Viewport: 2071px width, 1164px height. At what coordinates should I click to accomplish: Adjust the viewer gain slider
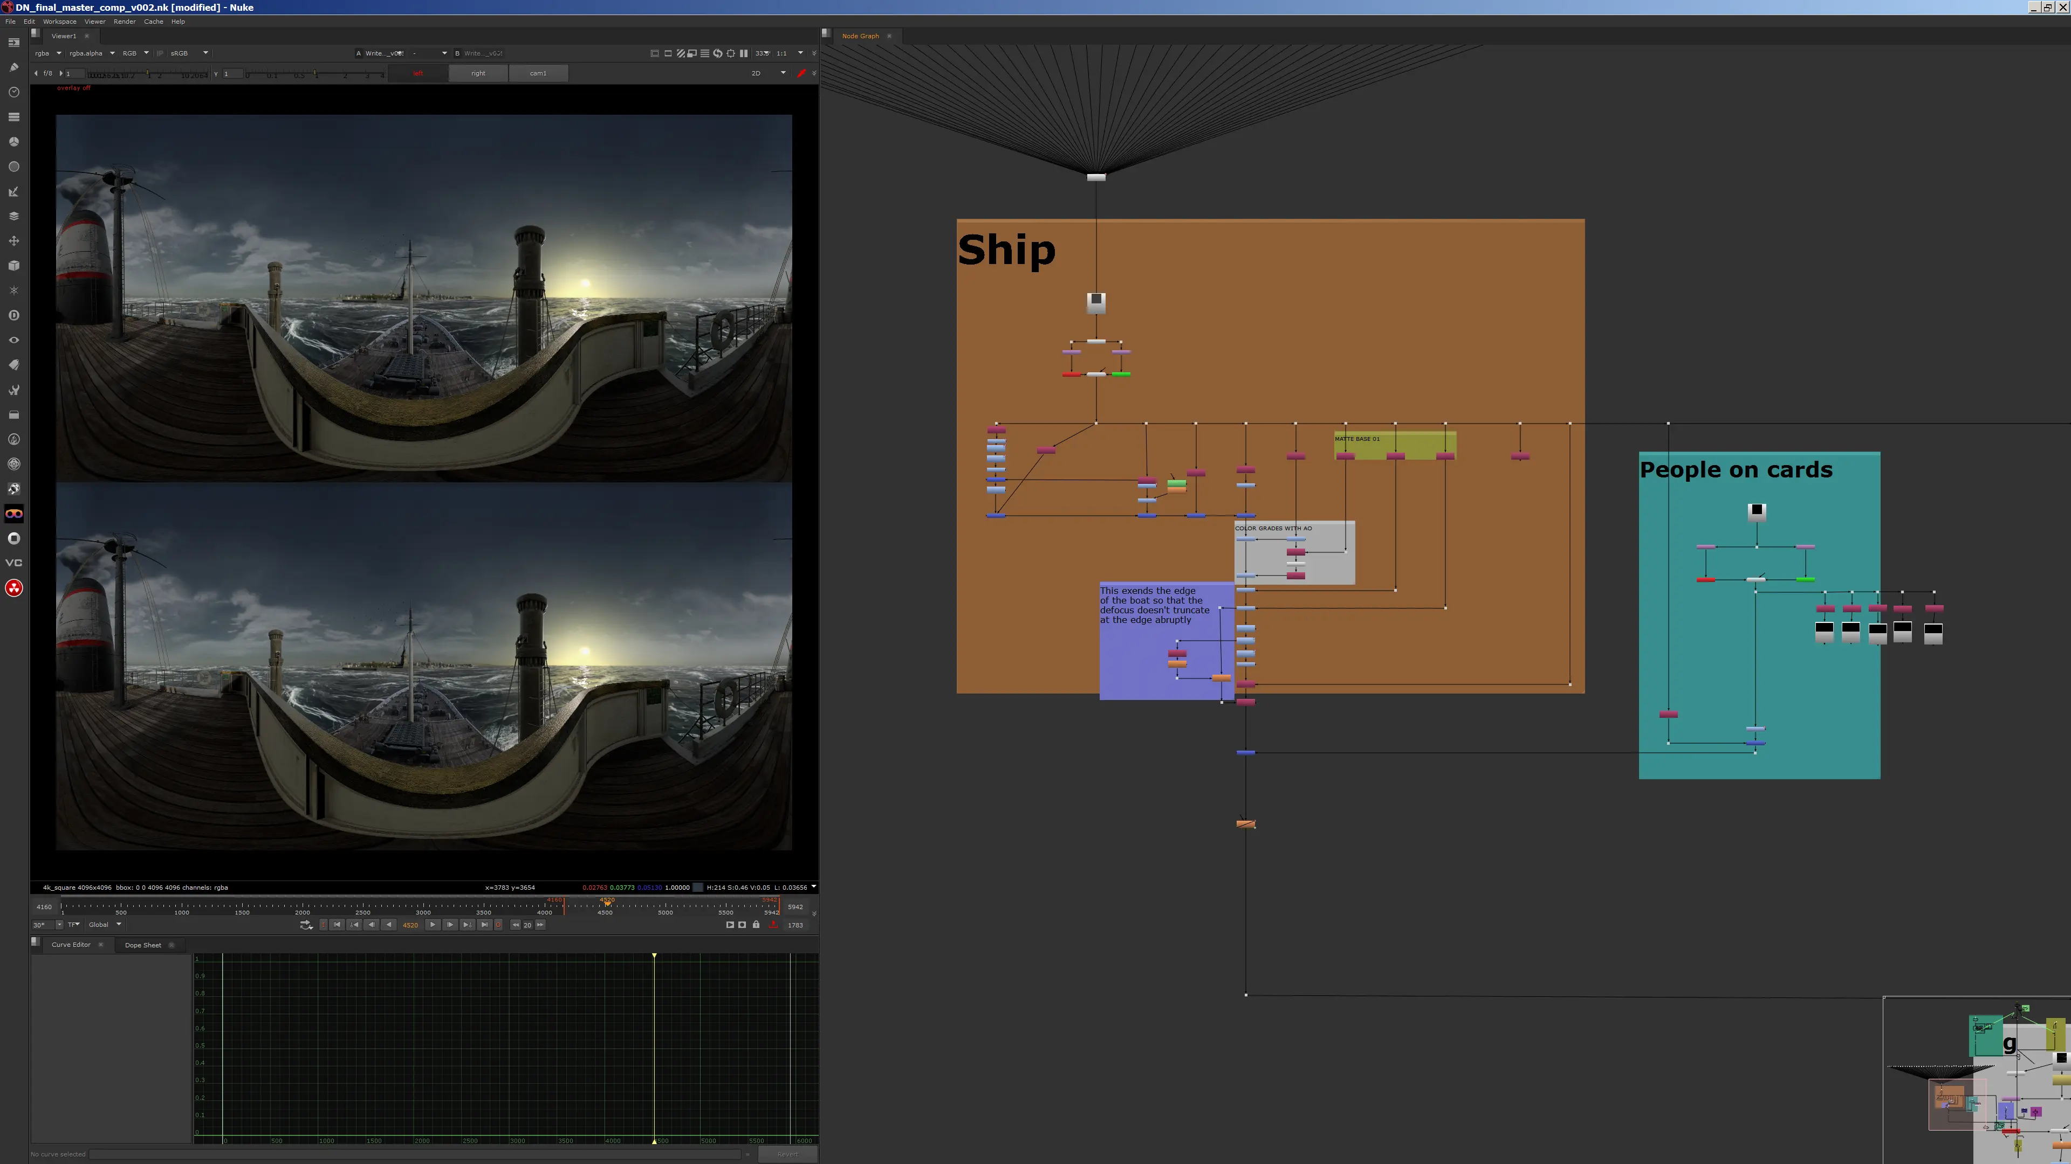coord(147,74)
